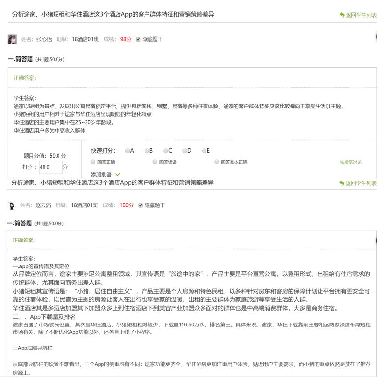Click 18酒店01班 class text for 张心怡

click(x=86, y=39)
